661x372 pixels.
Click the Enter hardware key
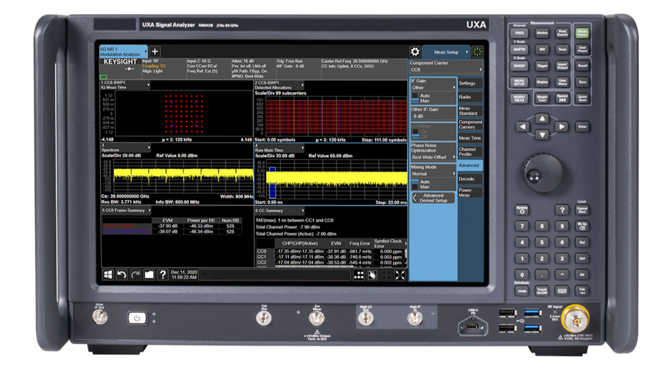pyautogui.click(x=582, y=126)
